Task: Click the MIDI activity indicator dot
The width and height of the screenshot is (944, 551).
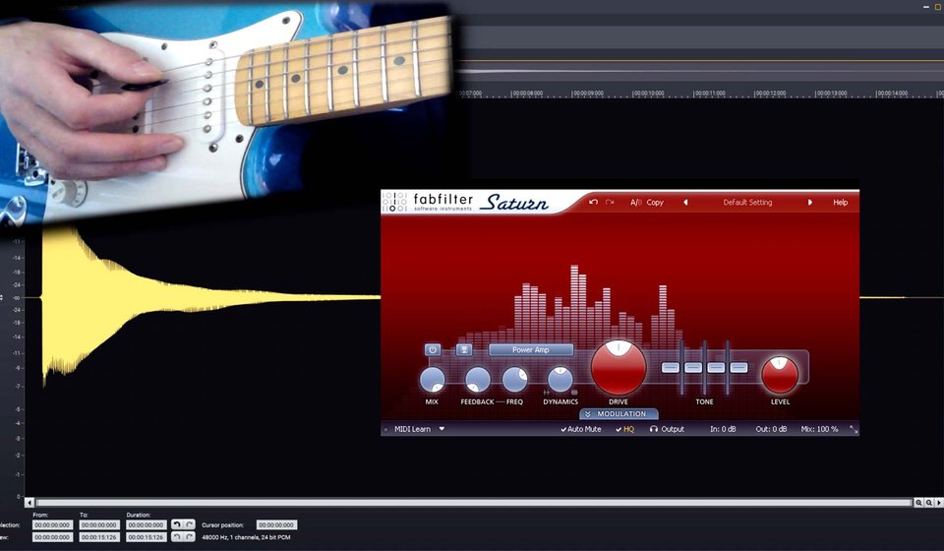Action: click(x=386, y=430)
